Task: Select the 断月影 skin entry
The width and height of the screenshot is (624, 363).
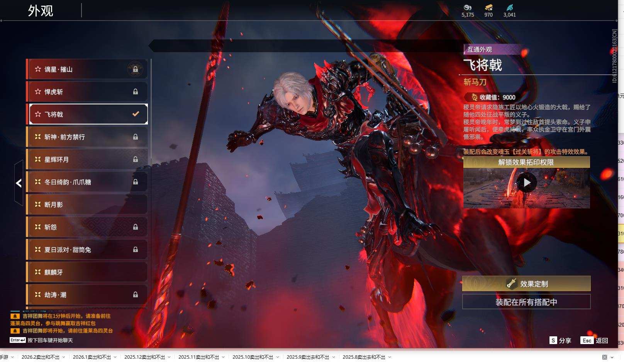Action: 87,205
